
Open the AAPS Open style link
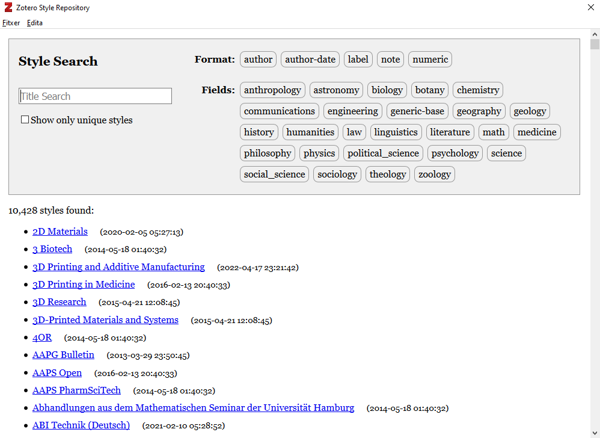pyautogui.click(x=57, y=372)
